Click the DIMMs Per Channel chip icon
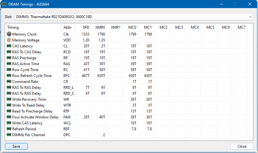258x153 pixels. tap(9, 135)
